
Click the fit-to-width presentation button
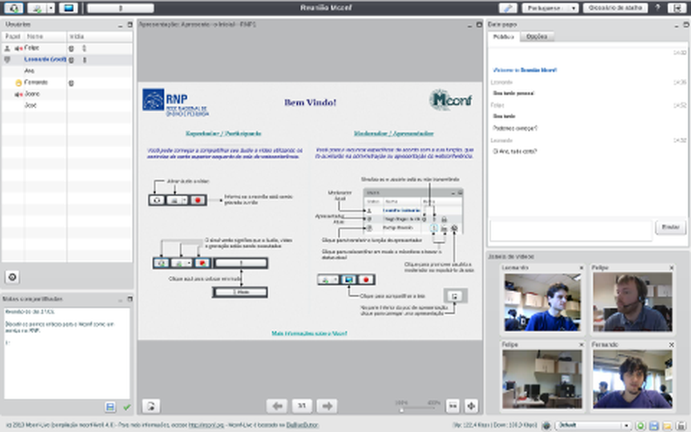click(453, 406)
